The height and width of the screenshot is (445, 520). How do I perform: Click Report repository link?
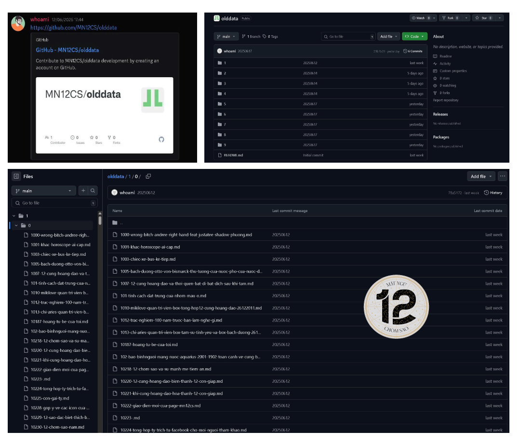[x=446, y=100]
